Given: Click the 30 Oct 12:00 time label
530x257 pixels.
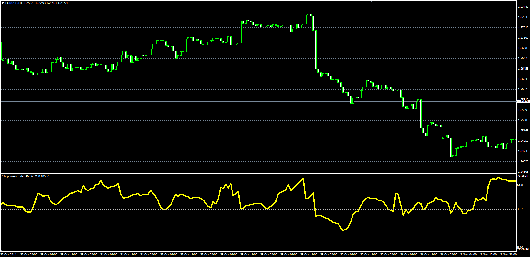Looking at the screenshot, I should point(369,255).
